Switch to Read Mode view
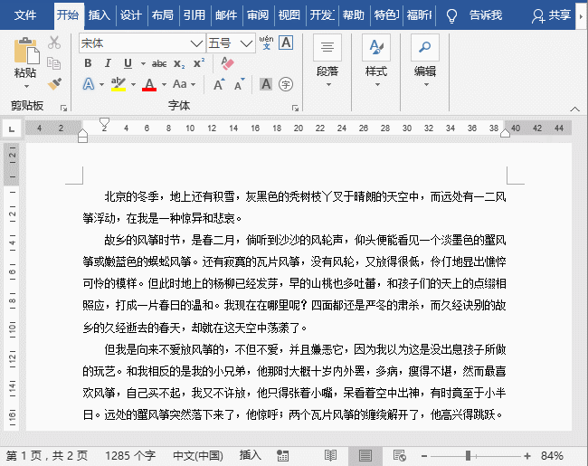This screenshot has height=466, width=588. click(330, 455)
